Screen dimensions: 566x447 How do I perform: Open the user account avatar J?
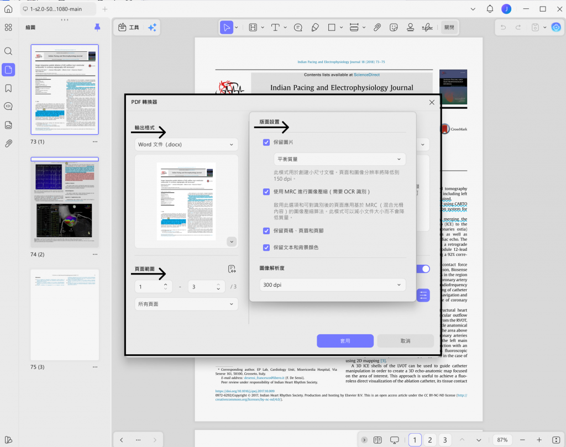[506, 9]
